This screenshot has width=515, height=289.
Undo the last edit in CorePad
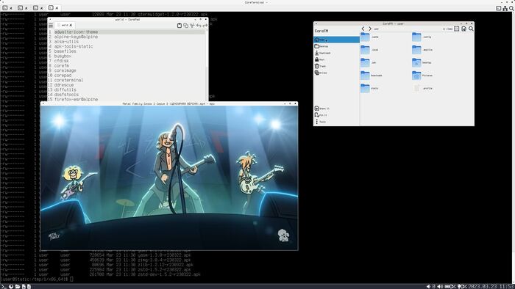[199, 25]
